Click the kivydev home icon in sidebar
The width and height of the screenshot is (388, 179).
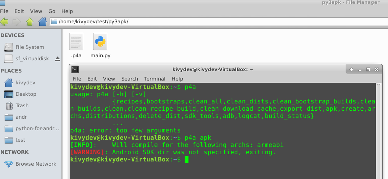(9, 82)
